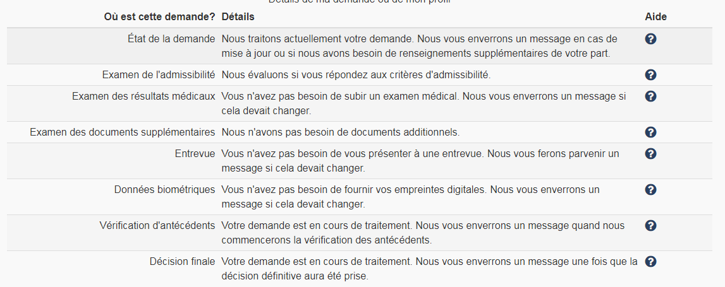Click the Décision finale help icon
The image size is (725, 287).
(x=650, y=262)
